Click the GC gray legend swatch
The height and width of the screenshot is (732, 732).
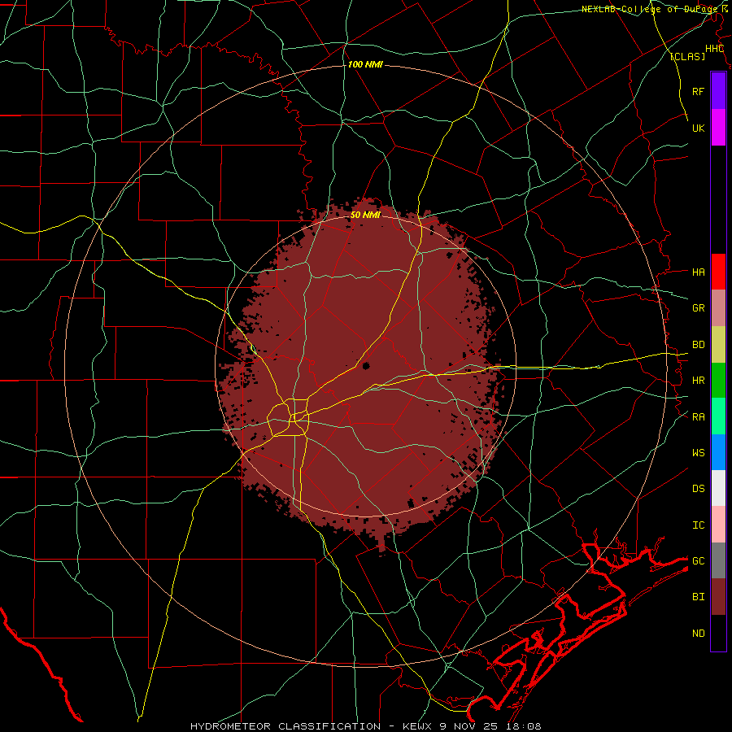pos(718,560)
